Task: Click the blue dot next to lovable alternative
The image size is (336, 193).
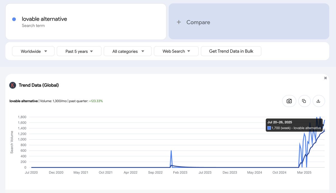Action: (14, 19)
